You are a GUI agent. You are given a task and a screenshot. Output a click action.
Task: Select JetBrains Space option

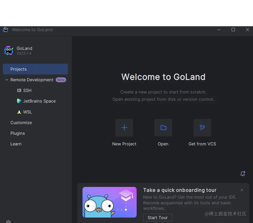coord(39,101)
